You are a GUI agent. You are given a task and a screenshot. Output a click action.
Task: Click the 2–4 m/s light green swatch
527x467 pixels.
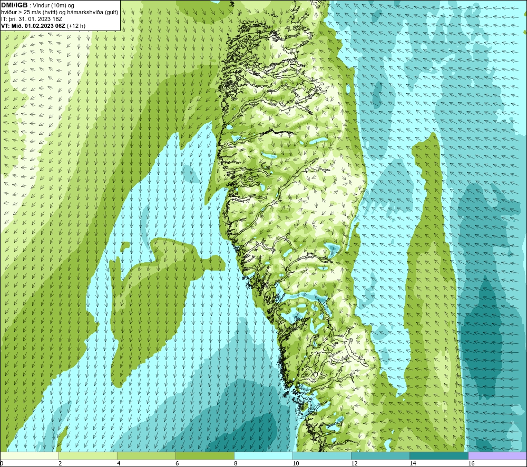click(87, 455)
